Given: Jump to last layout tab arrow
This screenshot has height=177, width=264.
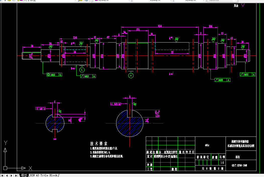Looking at the screenshot, I should pyautogui.click(x=16, y=175).
